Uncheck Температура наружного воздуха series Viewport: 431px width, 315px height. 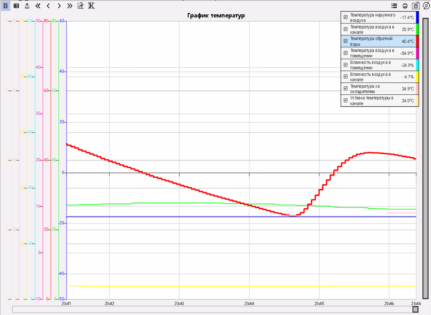tap(345, 18)
